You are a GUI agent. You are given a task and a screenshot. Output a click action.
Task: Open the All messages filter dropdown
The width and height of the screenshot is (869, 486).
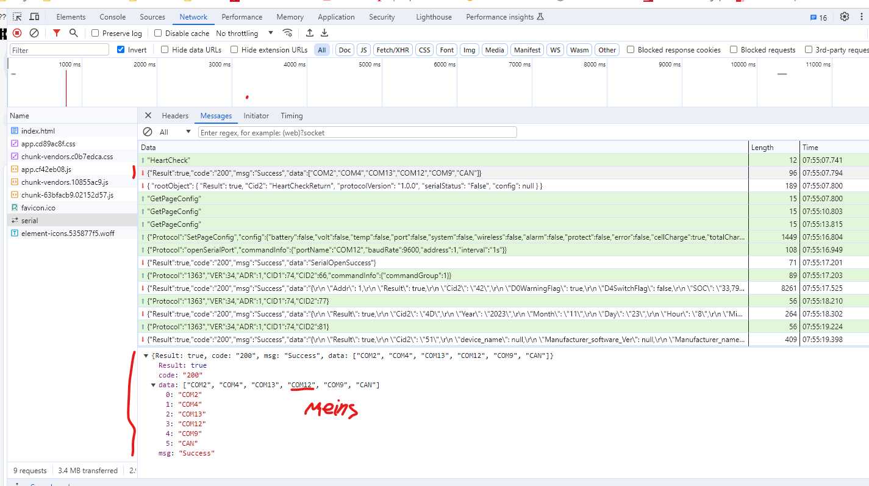coord(176,132)
